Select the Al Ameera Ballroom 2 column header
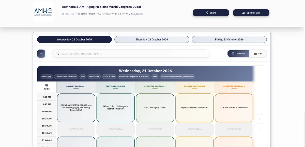 (194, 87)
